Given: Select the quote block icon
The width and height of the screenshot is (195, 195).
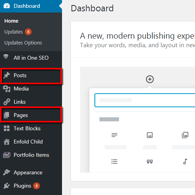Looking at the screenshot, I should 150,161.
